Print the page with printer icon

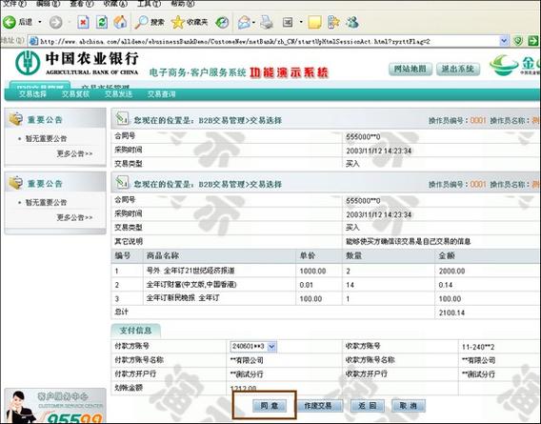[x=267, y=23]
